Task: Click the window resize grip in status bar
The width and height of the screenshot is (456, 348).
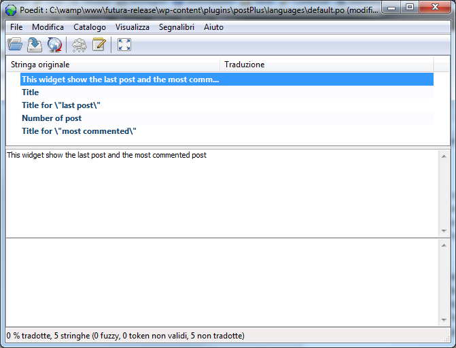Action: pos(447,338)
